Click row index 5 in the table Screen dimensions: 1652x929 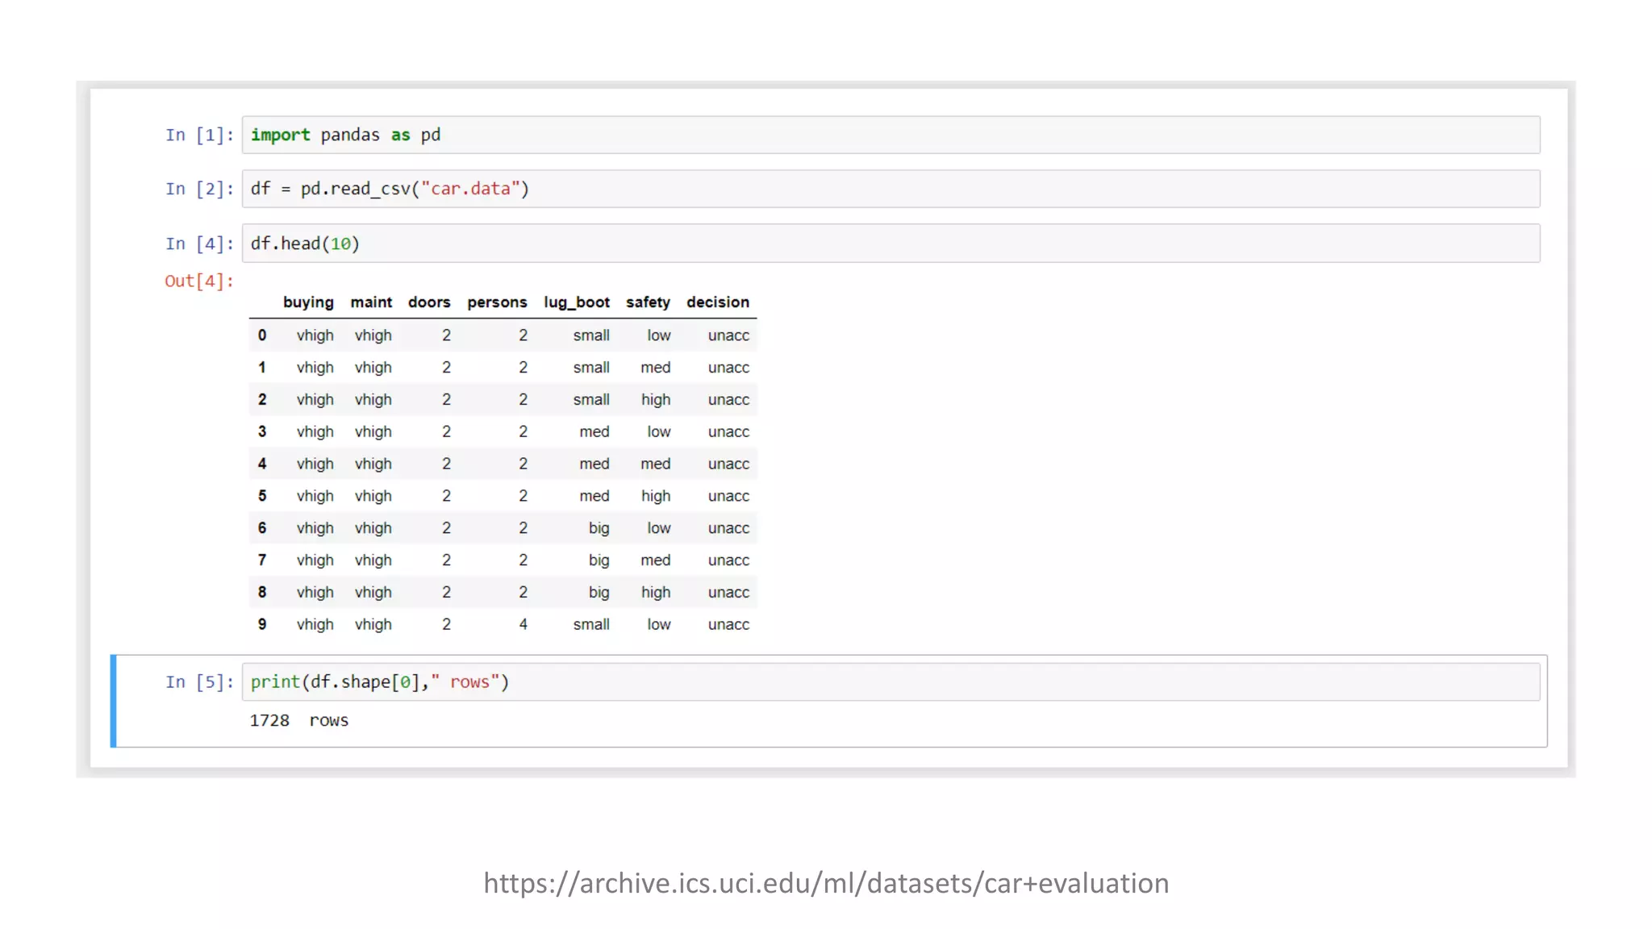click(262, 496)
